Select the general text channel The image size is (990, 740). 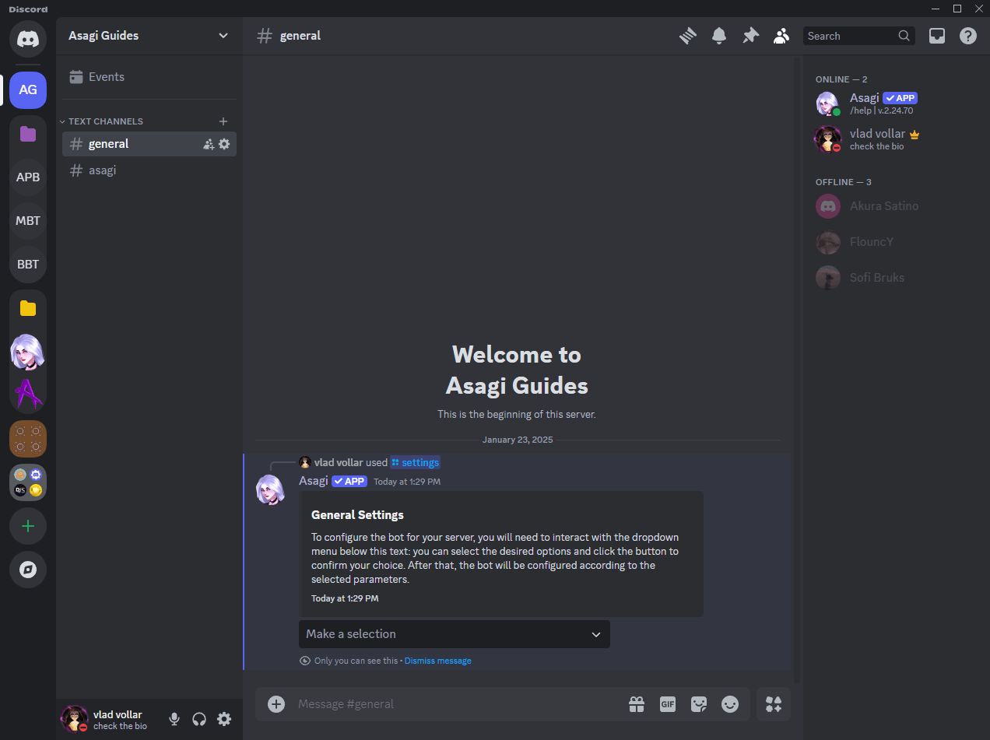[149, 144]
